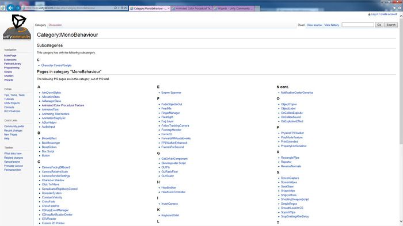Open What links here toolbox link
Viewport: 403px width, 226px height.
click(x=13, y=154)
